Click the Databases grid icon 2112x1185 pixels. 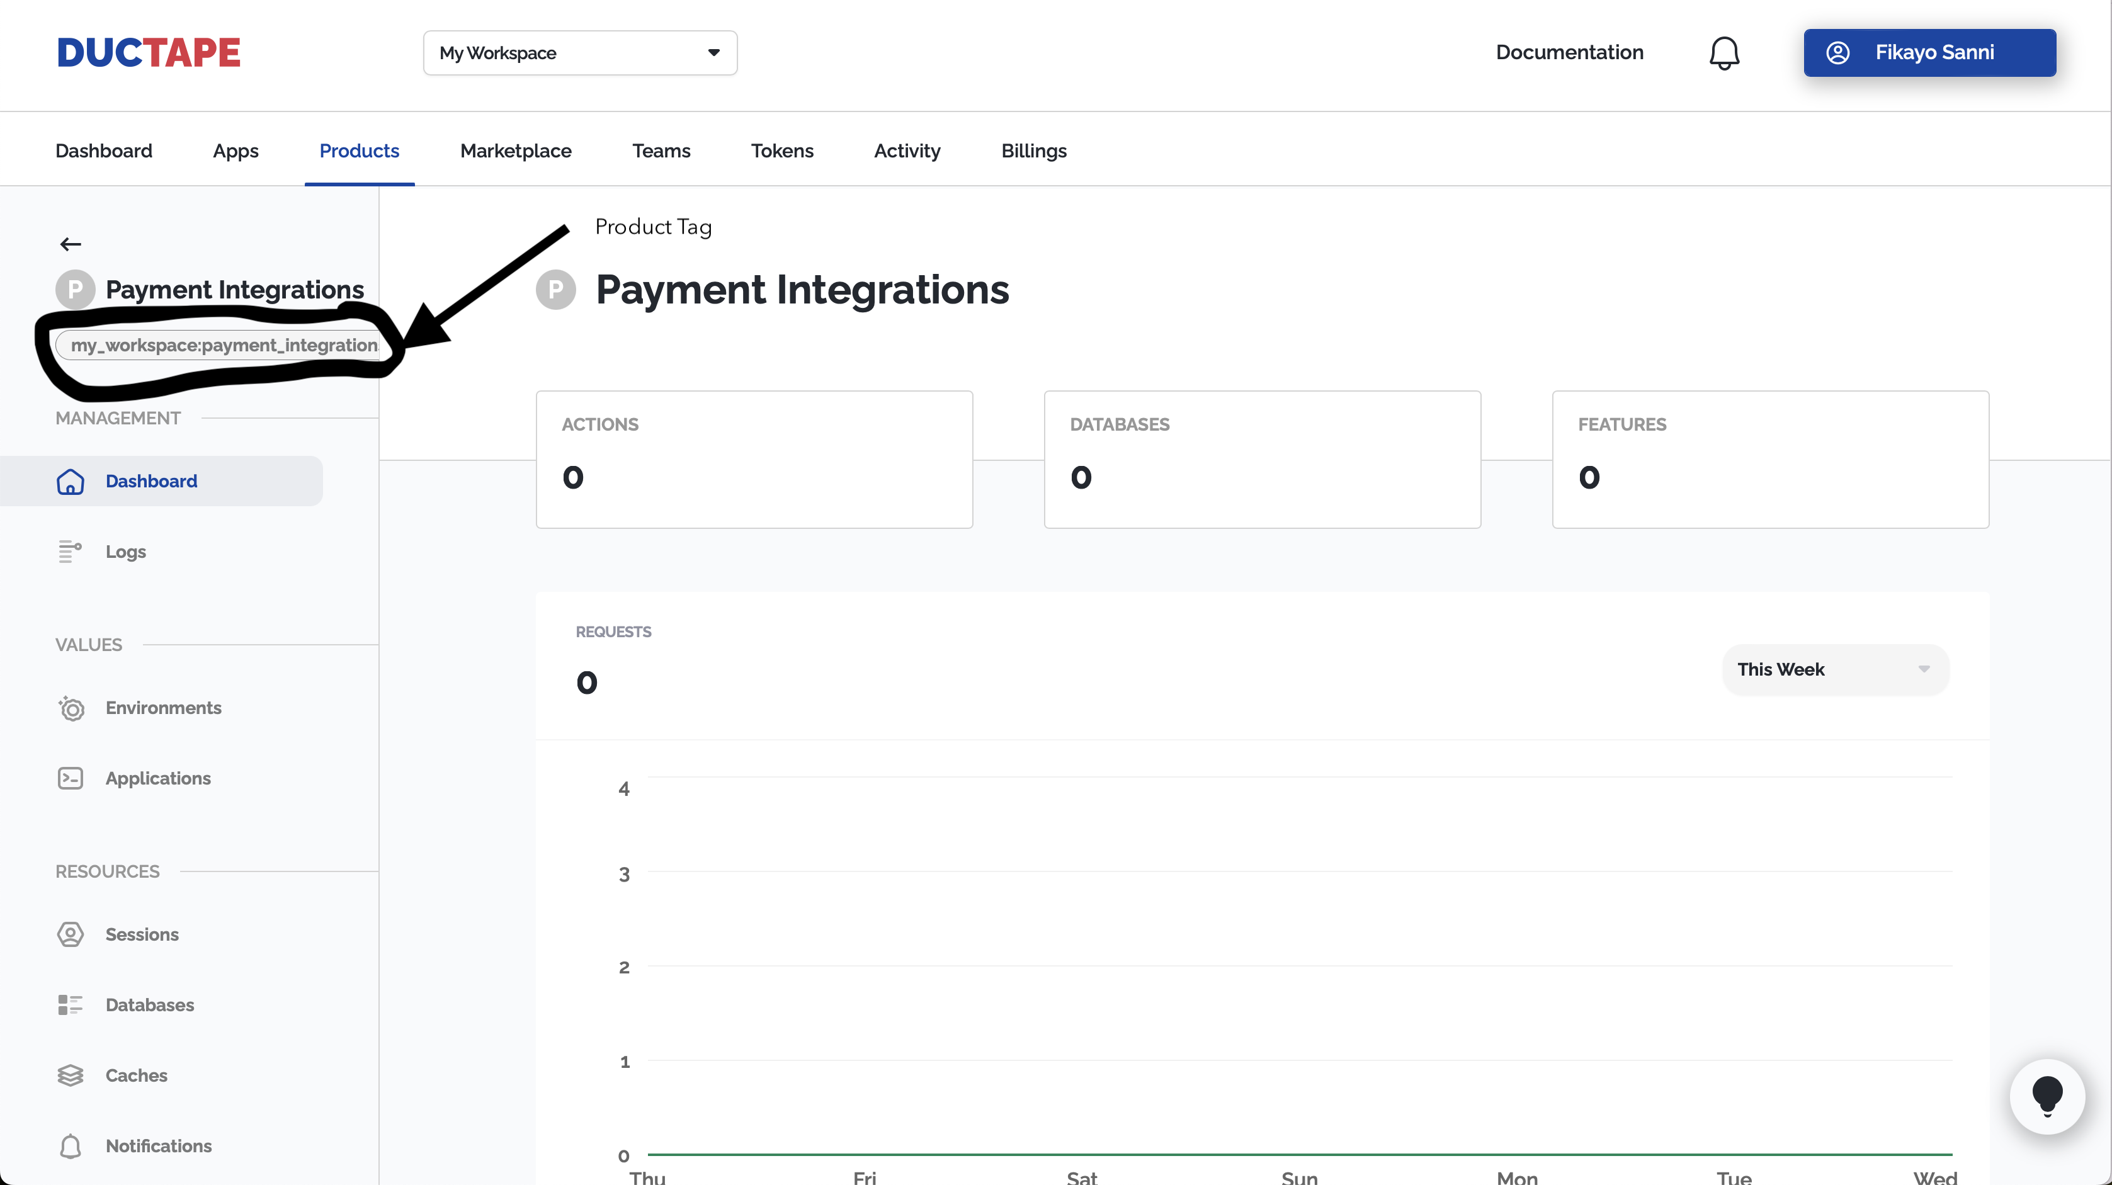pos(71,1004)
